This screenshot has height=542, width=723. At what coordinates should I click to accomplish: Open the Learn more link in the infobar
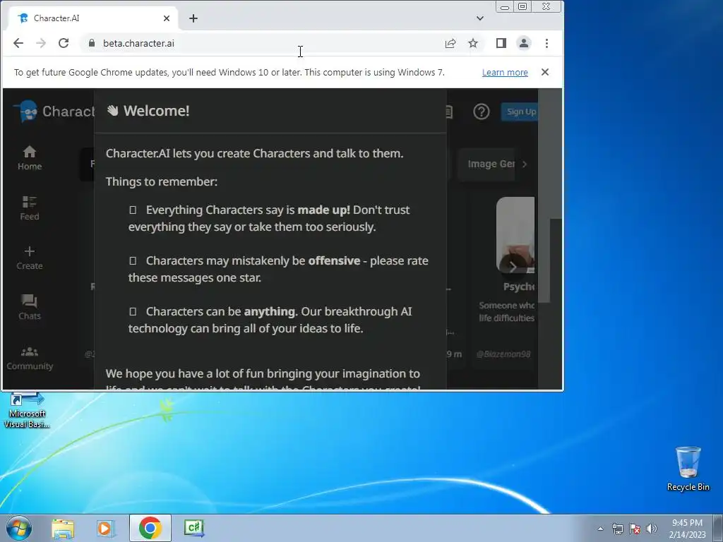click(505, 73)
